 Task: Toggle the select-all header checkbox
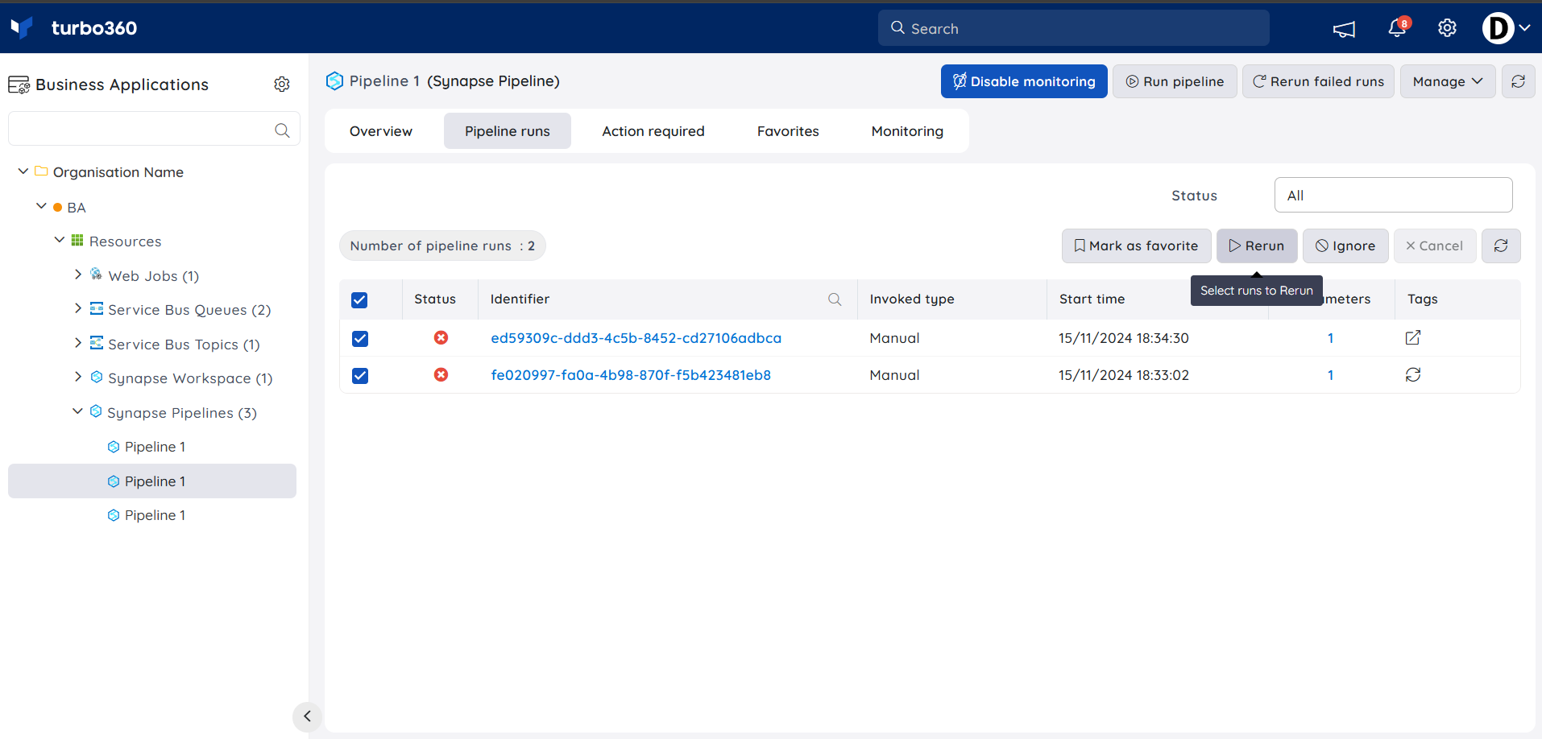coord(359,300)
